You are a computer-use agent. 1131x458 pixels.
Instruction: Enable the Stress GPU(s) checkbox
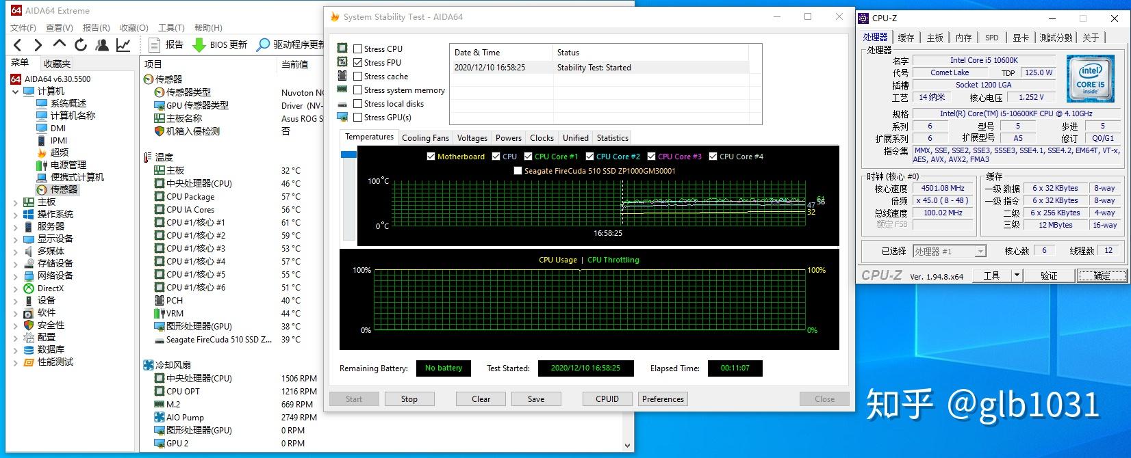click(357, 117)
